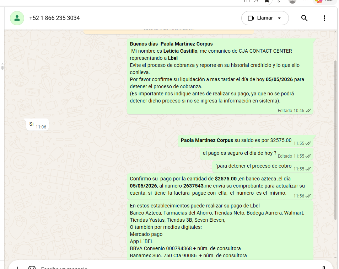Search within the chat
Image resolution: width=339 pixels, height=269 pixels.
coord(305,18)
